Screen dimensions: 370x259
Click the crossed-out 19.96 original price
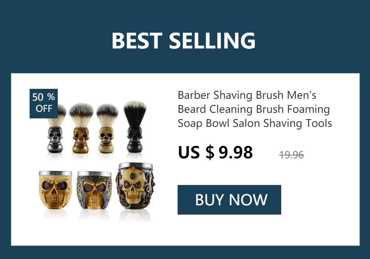(292, 155)
